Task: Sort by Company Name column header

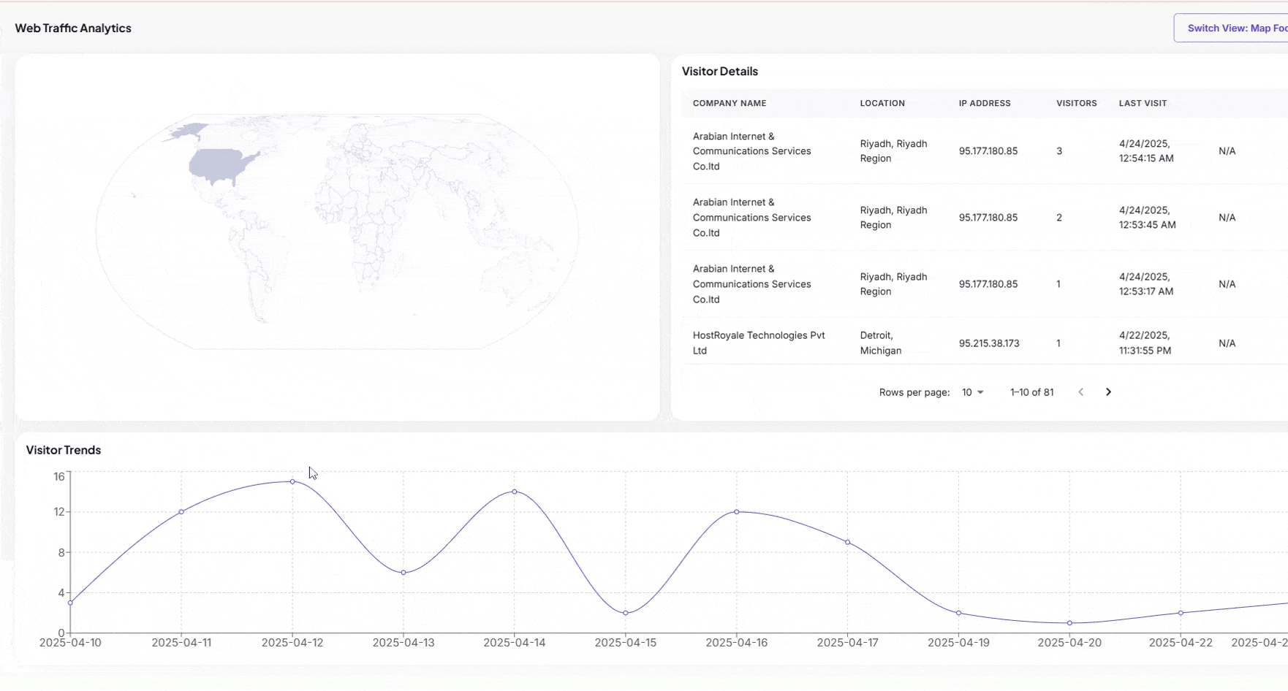Action: point(729,104)
